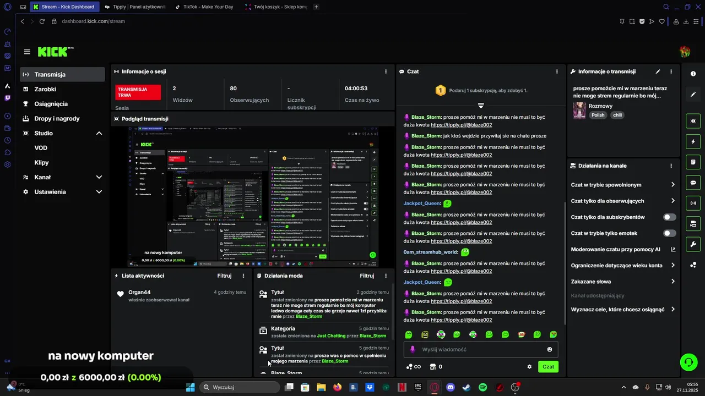
Task: Open Działania na kanale three-dot menu
Action: pos(671,166)
